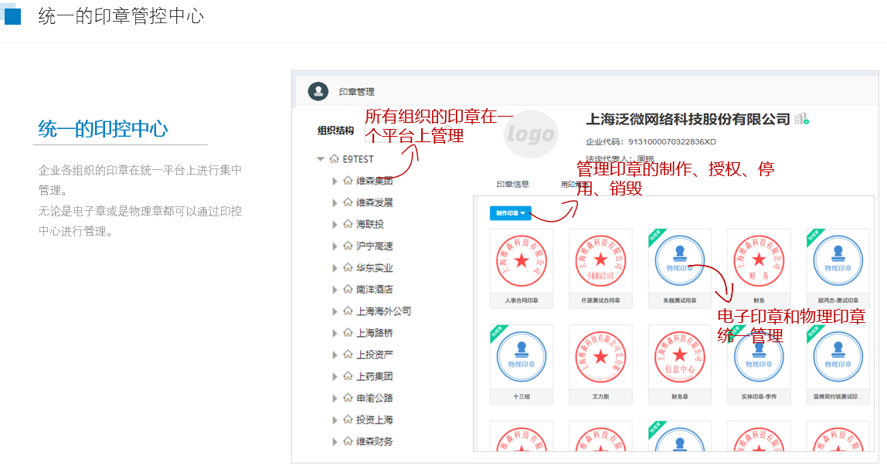Expand the 投资上海 tree node arrow
Screen dimensions: 887x472
pos(335,420)
